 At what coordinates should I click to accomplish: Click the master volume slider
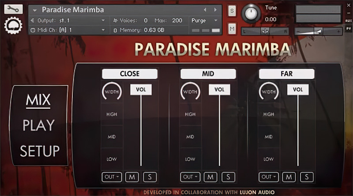click(x=319, y=31)
